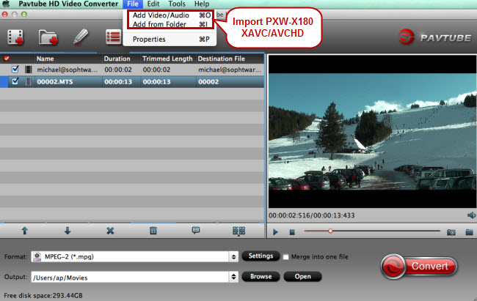The height and width of the screenshot is (301, 477).
Task: Click the Name column header
Action: [45, 59]
